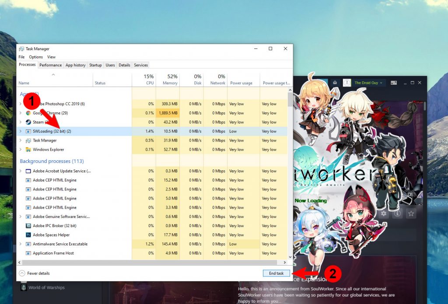448x304 pixels.
Task: Select the Adobe IPC Broker (32 bit) row
Action: point(152,226)
